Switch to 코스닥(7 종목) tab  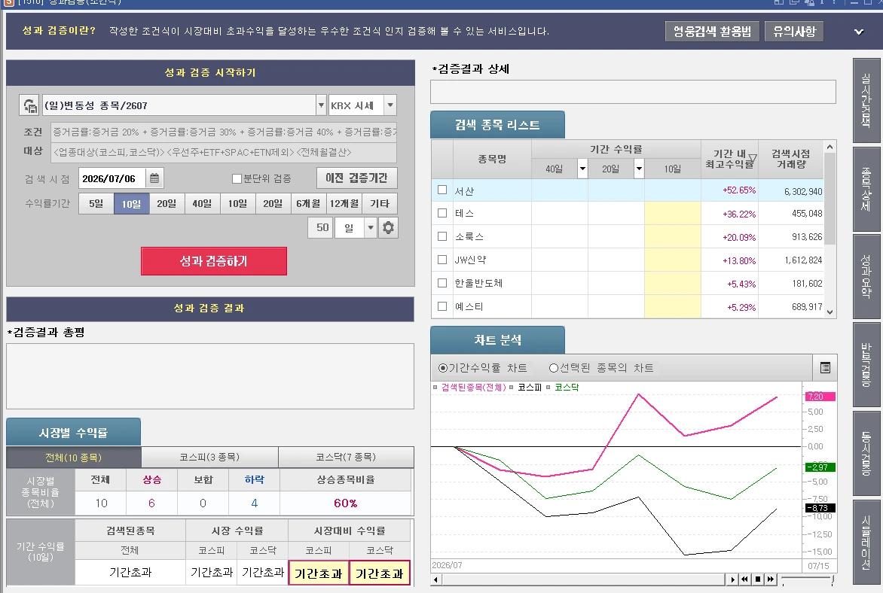[346, 458]
